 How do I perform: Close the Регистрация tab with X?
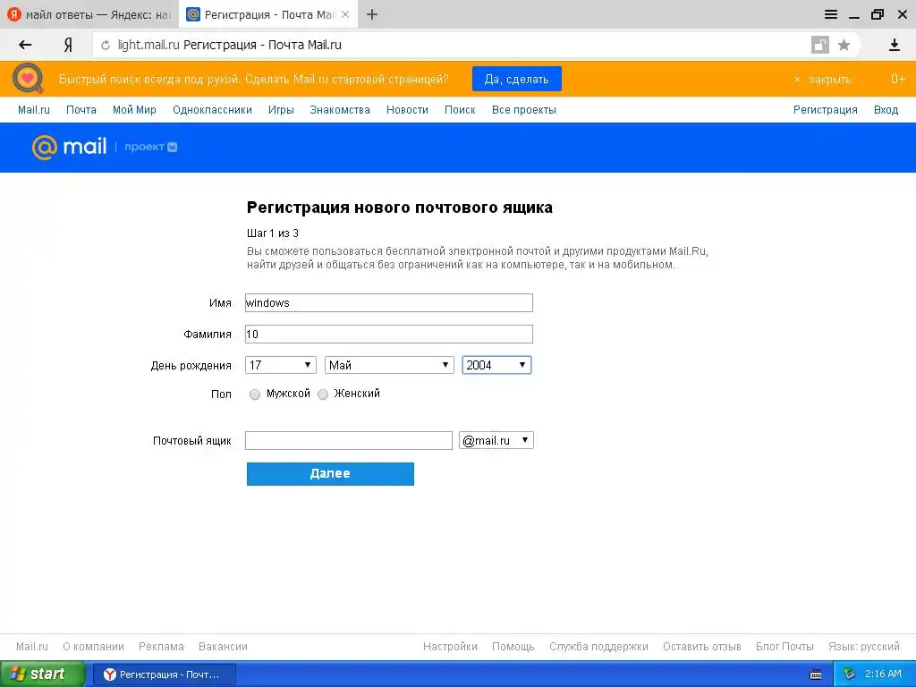tap(345, 14)
